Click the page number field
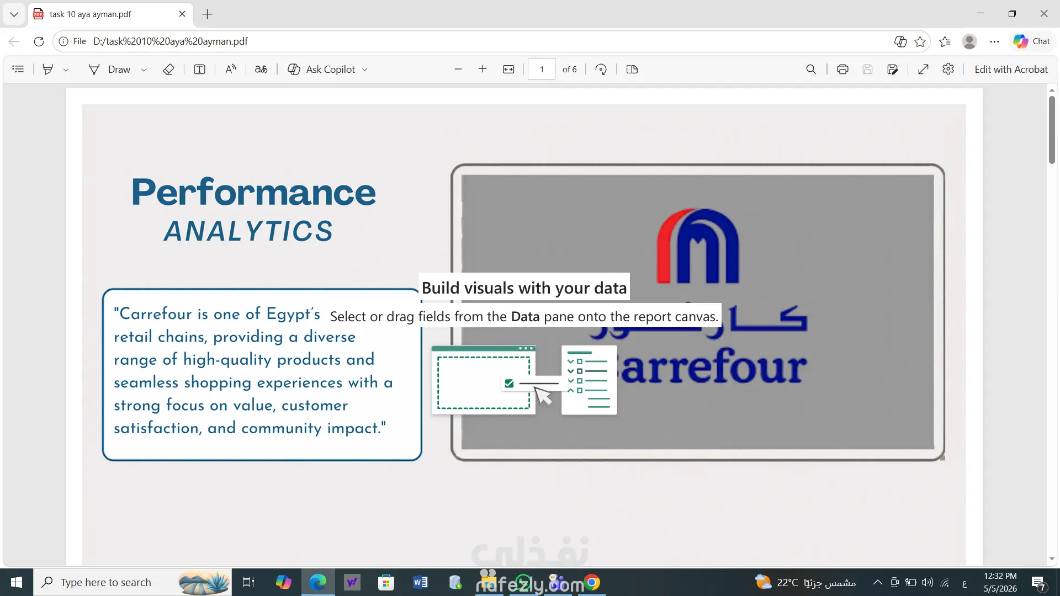 [542, 70]
